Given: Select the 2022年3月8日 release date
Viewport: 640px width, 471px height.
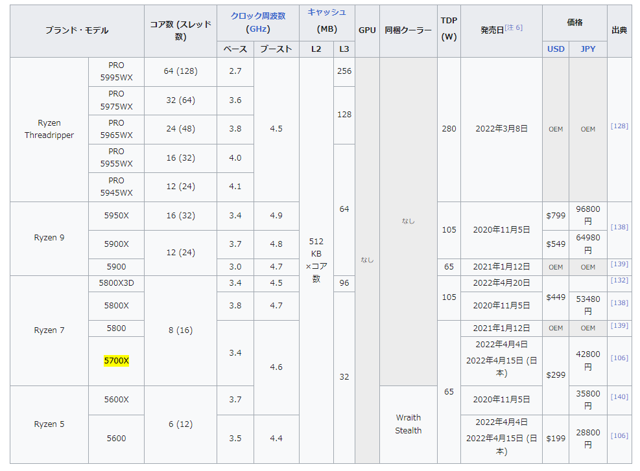Looking at the screenshot, I should coord(502,129).
